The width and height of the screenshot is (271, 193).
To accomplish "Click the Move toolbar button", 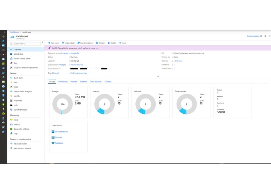I will [x=122, y=43].
